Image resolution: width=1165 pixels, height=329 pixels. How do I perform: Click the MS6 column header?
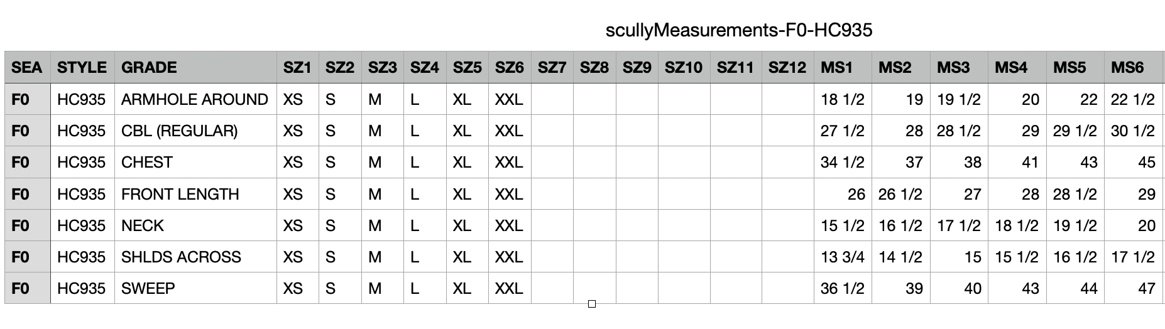1127,68
